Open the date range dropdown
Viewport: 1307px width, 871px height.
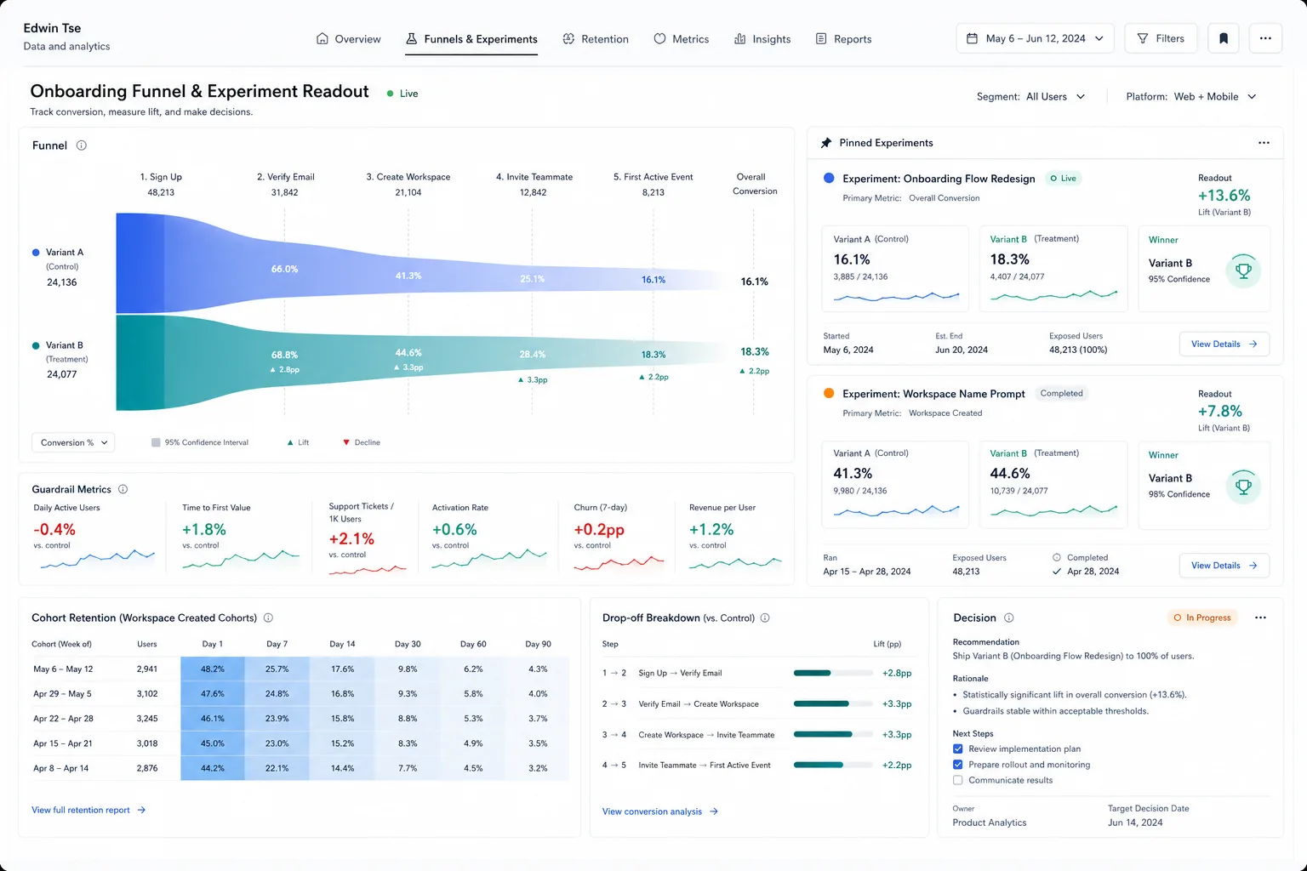tap(1035, 38)
